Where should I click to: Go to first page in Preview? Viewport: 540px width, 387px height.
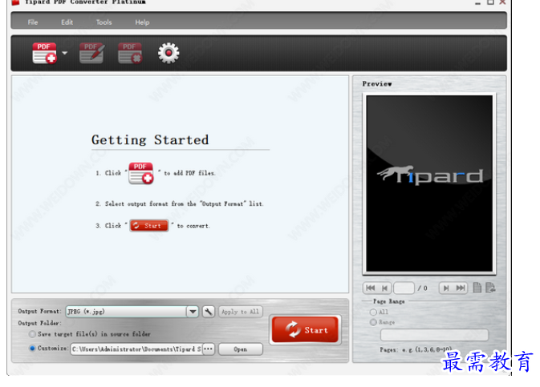click(371, 288)
